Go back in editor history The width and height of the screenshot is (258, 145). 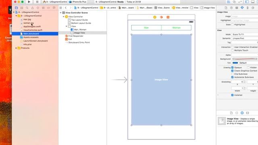[66, 8]
